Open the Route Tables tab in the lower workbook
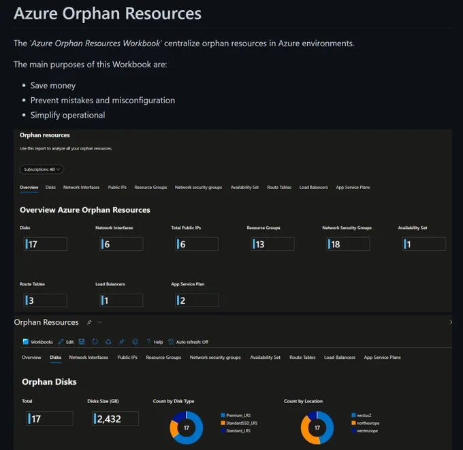The image size is (463, 450). point(302,357)
